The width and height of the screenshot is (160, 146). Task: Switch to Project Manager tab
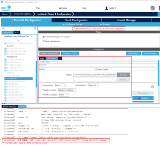126,20
